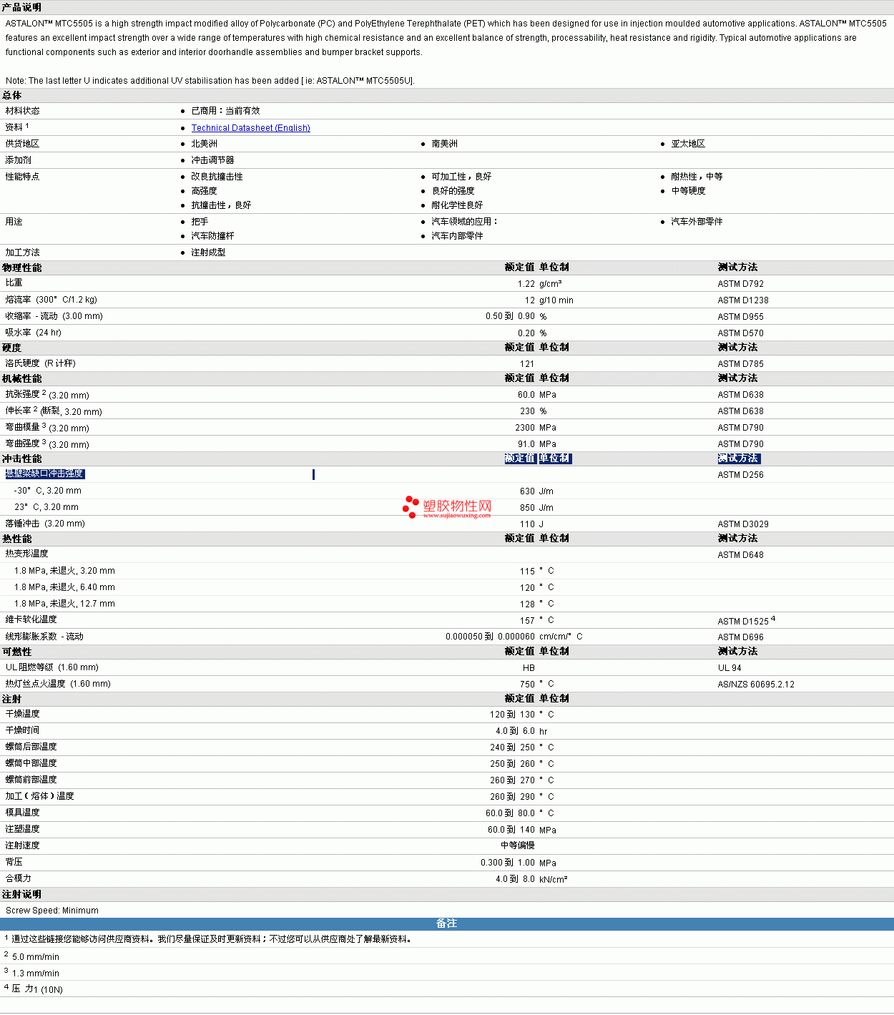Select shrinkage value 0.50 到 0.90
The width and height of the screenshot is (894, 1015).
click(511, 316)
